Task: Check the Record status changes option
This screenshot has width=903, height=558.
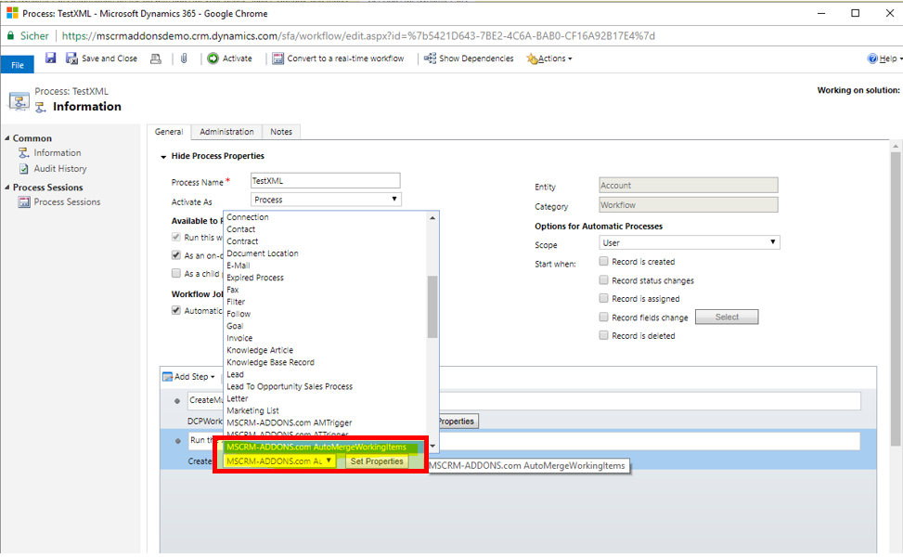Action: click(x=604, y=280)
